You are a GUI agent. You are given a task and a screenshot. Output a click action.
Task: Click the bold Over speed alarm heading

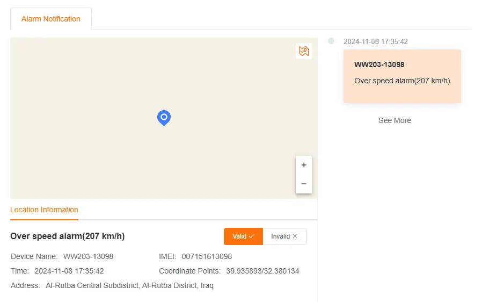point(68,236)
